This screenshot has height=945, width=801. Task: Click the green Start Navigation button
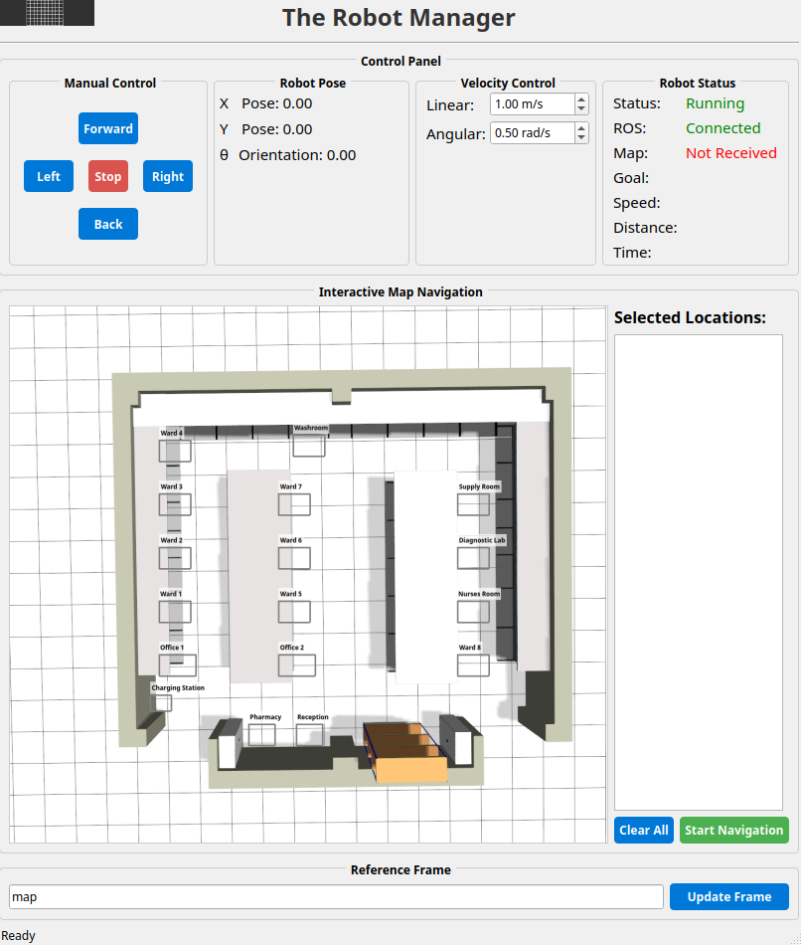[x=733, y=830]
